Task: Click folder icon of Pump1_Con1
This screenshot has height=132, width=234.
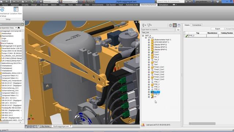Action: [x=152, y=67]
